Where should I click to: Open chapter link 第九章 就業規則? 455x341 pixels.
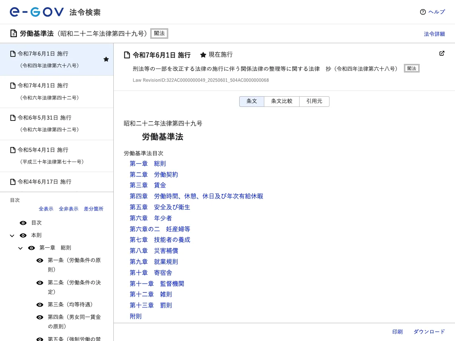point(154,262)
